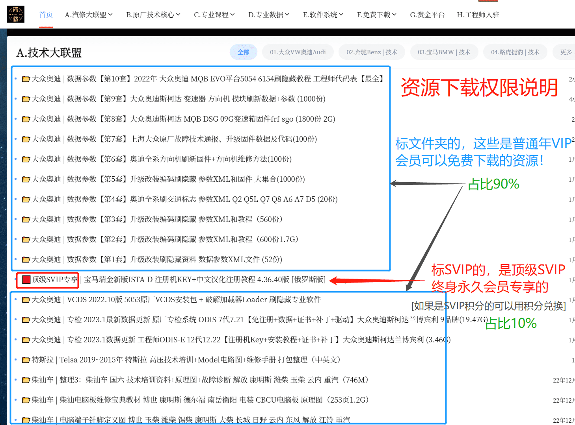Open the D.专业数据 dropdown menu
The height and width of the screenshot is (425, 575).
pos(268,15)
